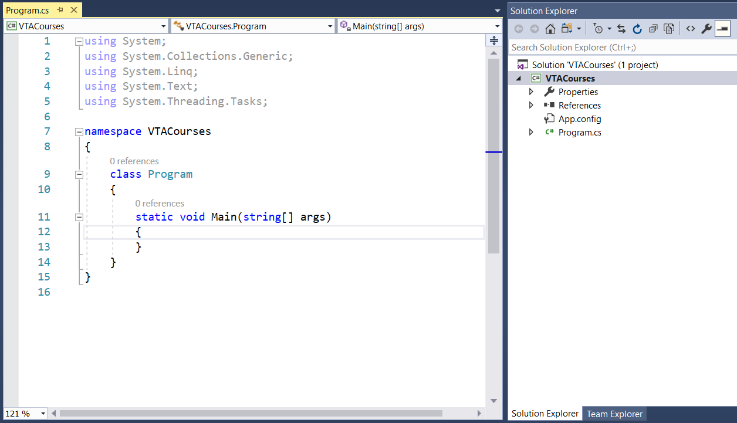Image resolution: width=737 pixels, height=423 pixels.
Task: Click the Switch Views folder icon
Action: pos(567,29)
